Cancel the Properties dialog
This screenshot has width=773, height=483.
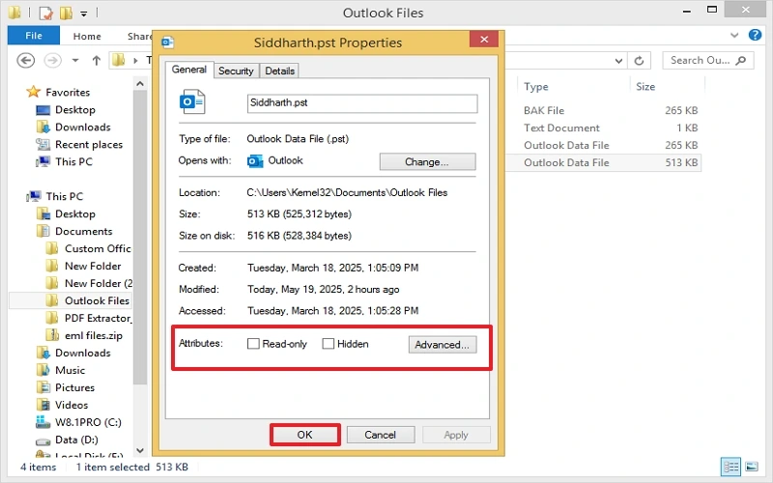(380, 435)
